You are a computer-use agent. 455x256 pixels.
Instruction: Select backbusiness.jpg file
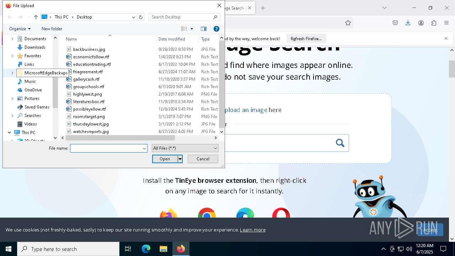[89, 49]
